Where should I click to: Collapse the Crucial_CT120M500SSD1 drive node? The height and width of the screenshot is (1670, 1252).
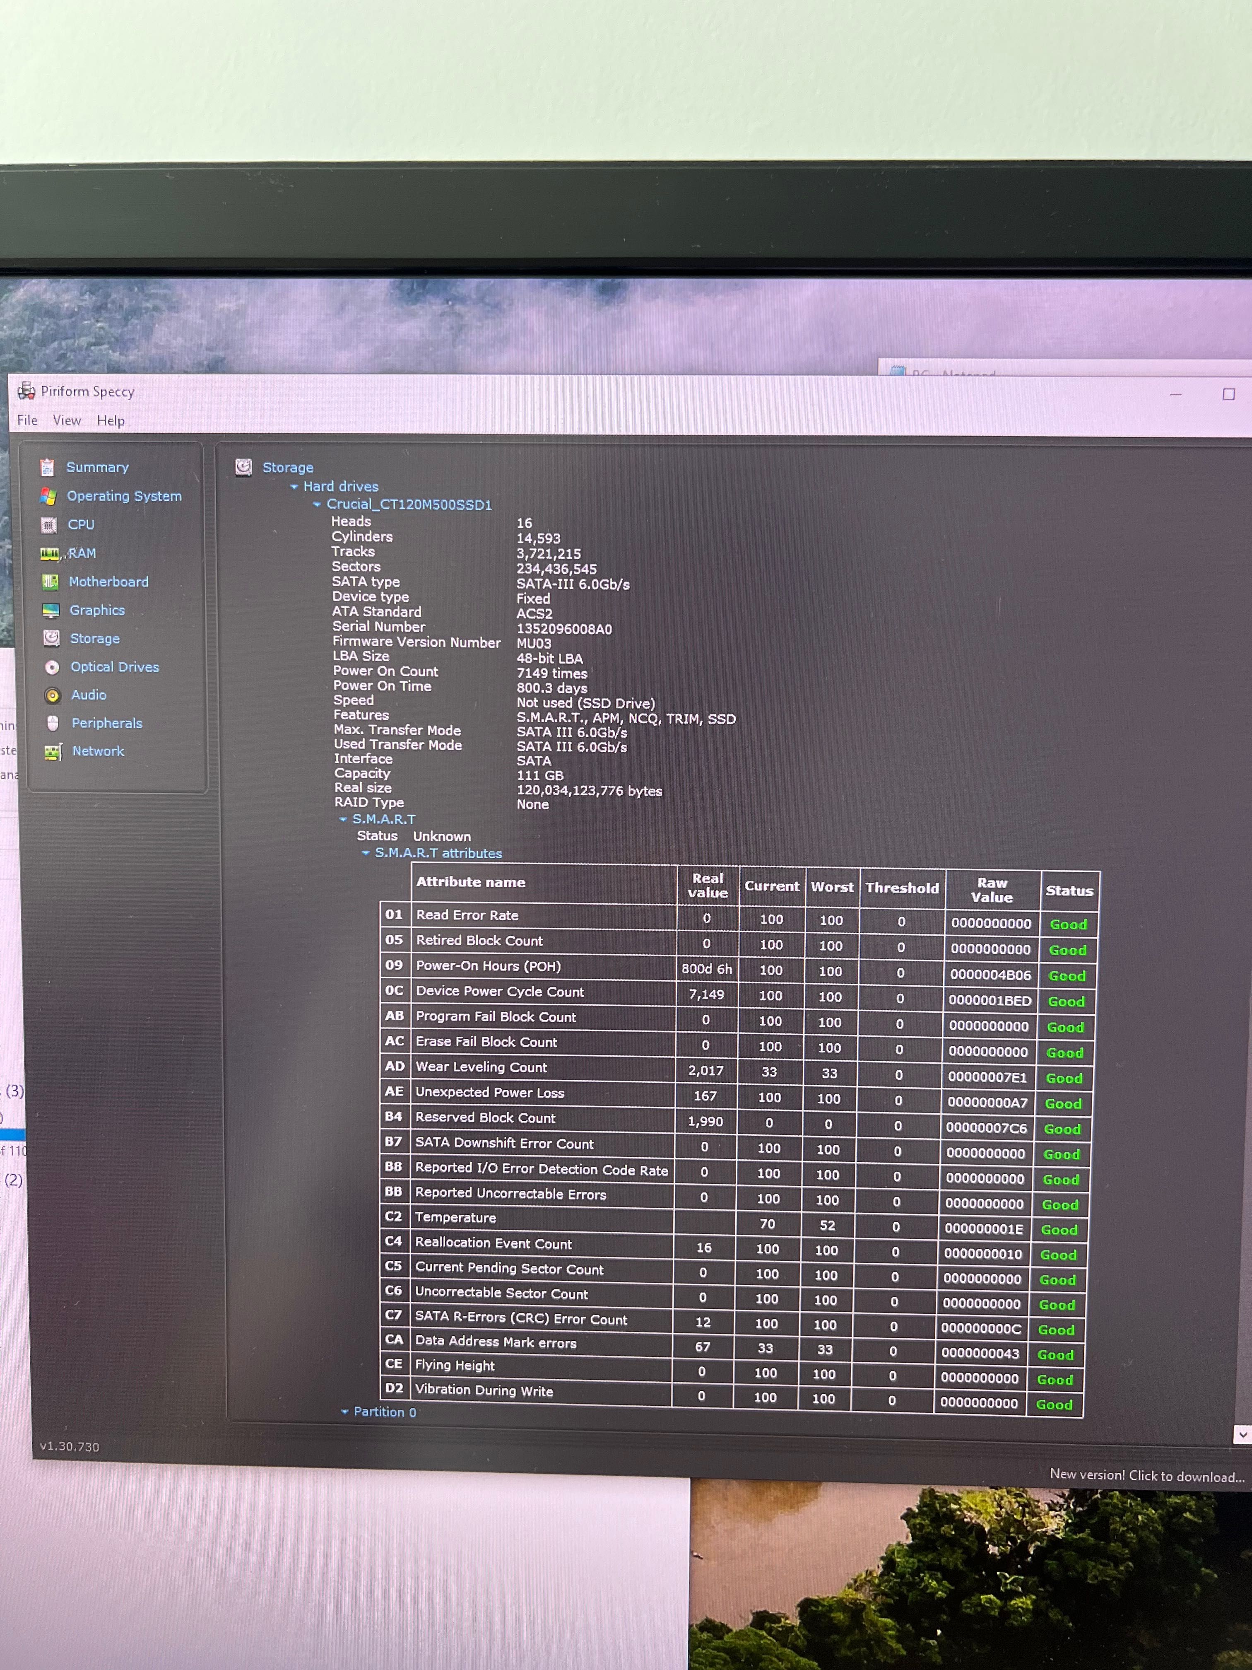point(317,504)
